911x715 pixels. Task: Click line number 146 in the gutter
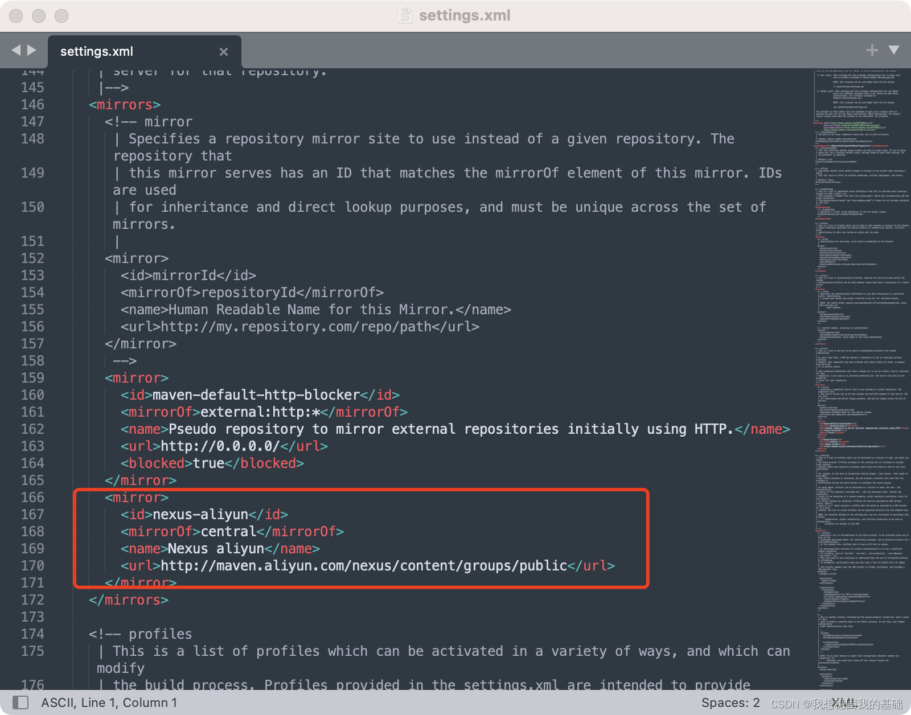click(32, 105)
